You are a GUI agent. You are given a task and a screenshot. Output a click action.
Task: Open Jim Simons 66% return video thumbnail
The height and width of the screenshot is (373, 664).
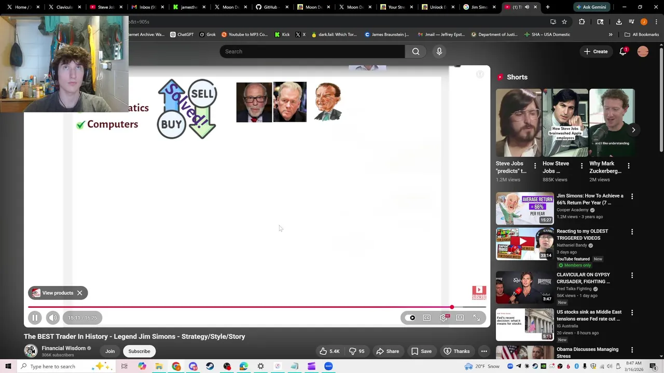[524, 208]
